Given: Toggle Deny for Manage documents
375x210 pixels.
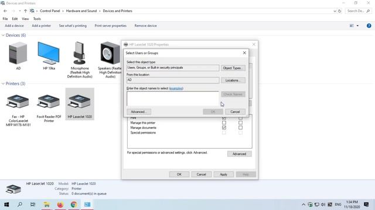Looking at the screenshot, I should (x=240, y=128).
